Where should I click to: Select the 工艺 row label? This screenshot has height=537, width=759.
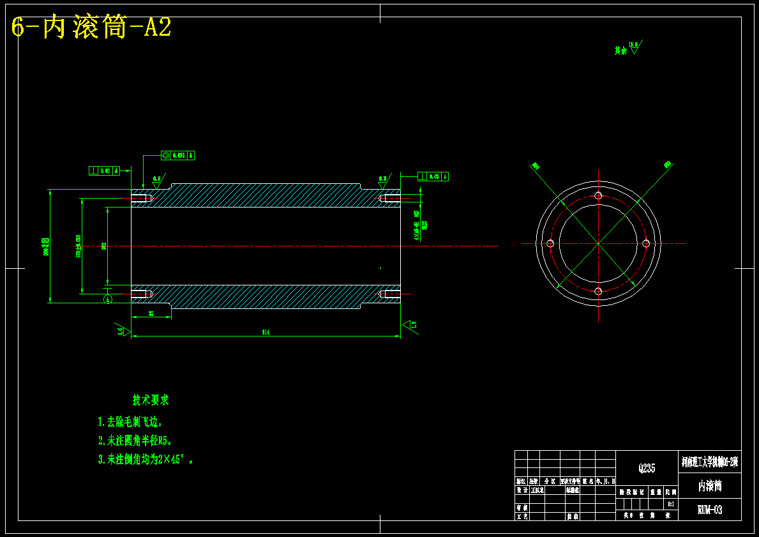pos(522,517)
